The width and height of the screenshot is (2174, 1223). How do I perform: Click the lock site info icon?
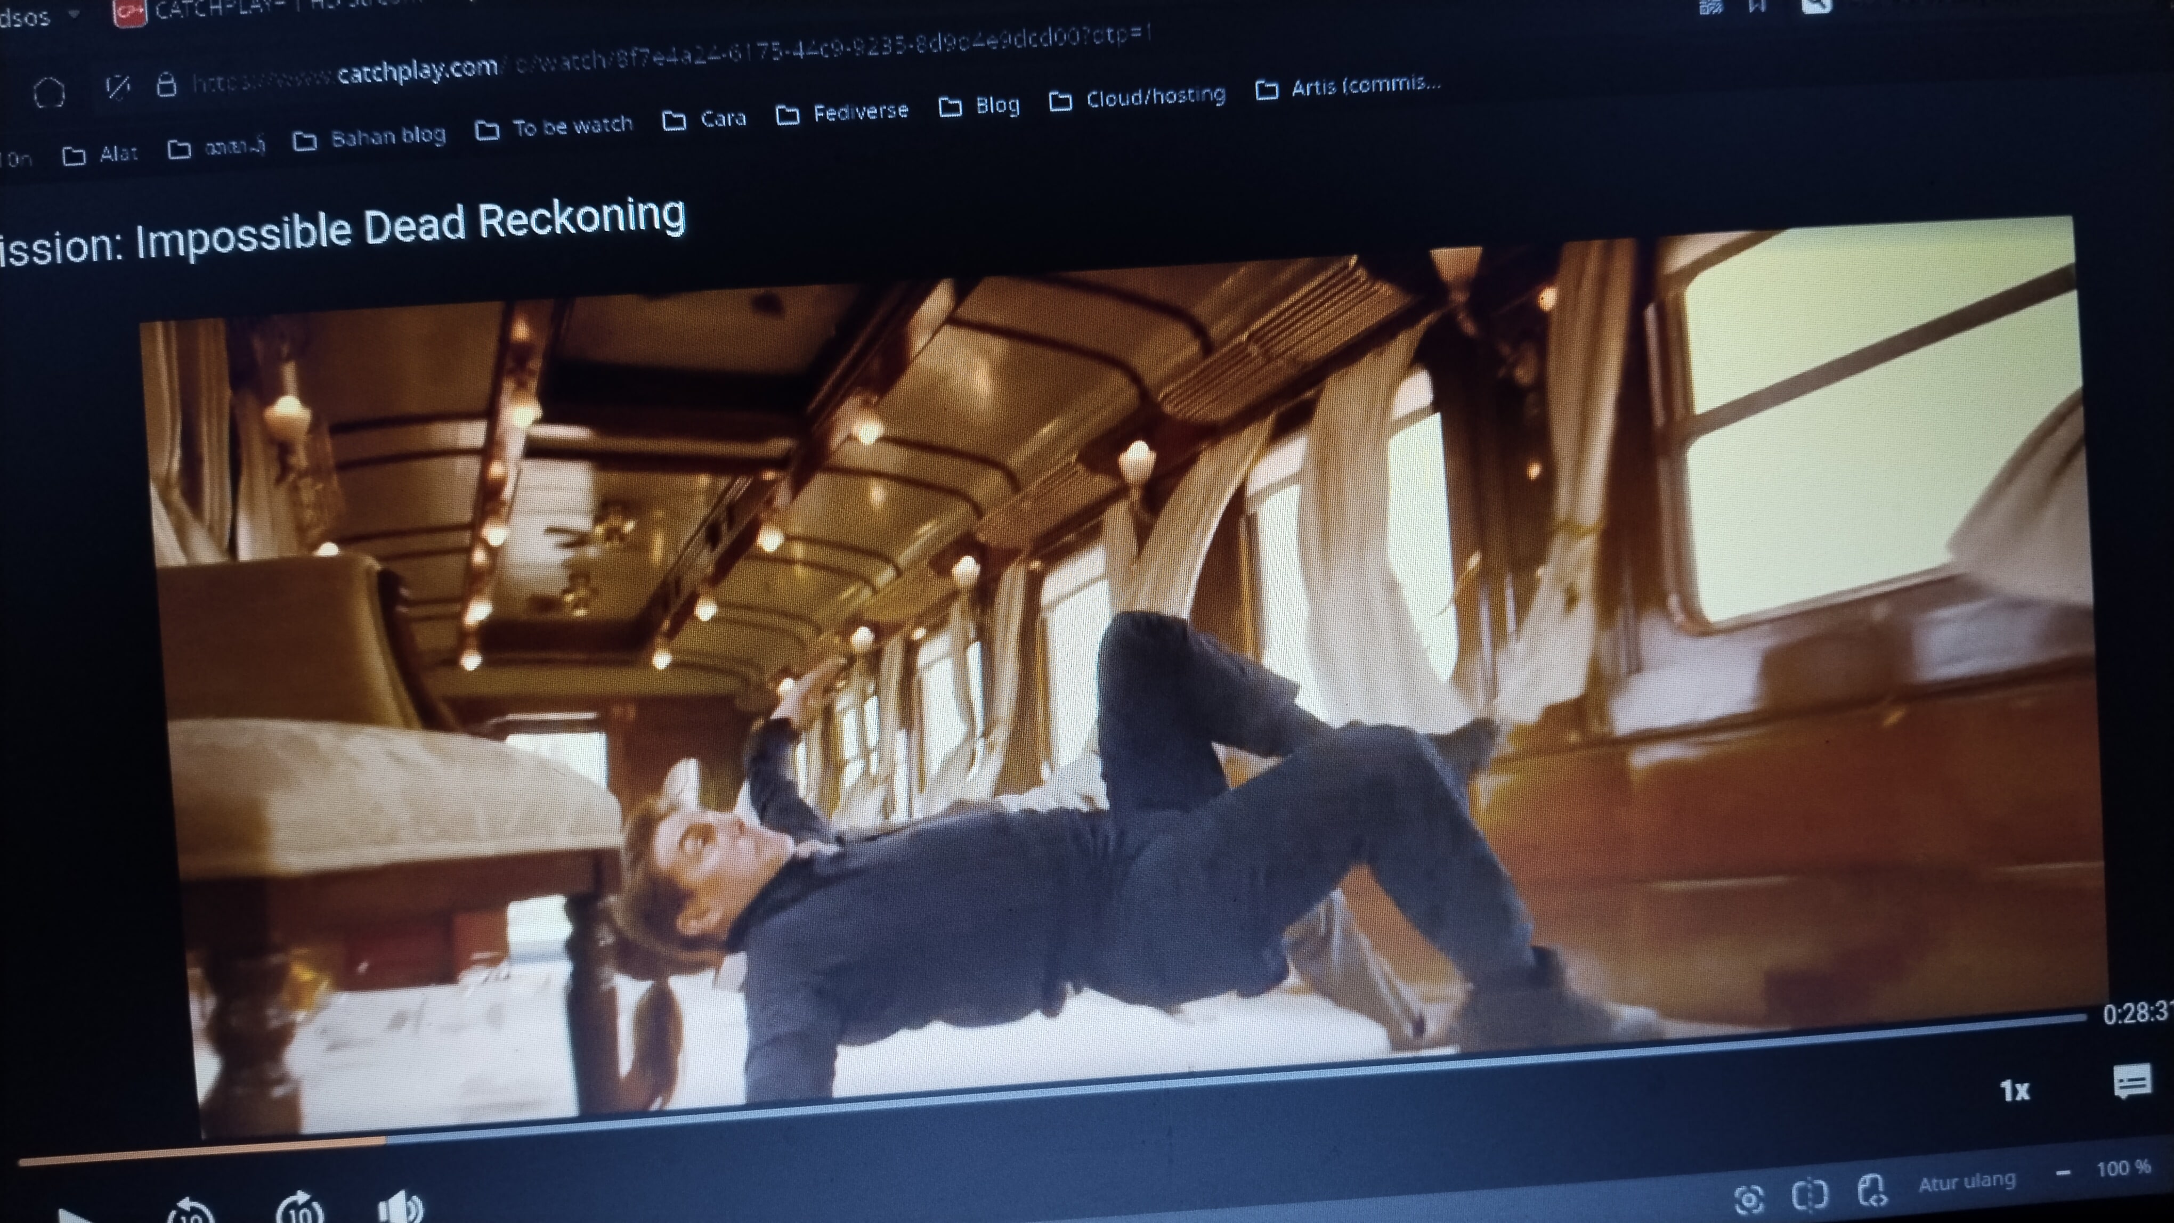[x=166, y=85]
